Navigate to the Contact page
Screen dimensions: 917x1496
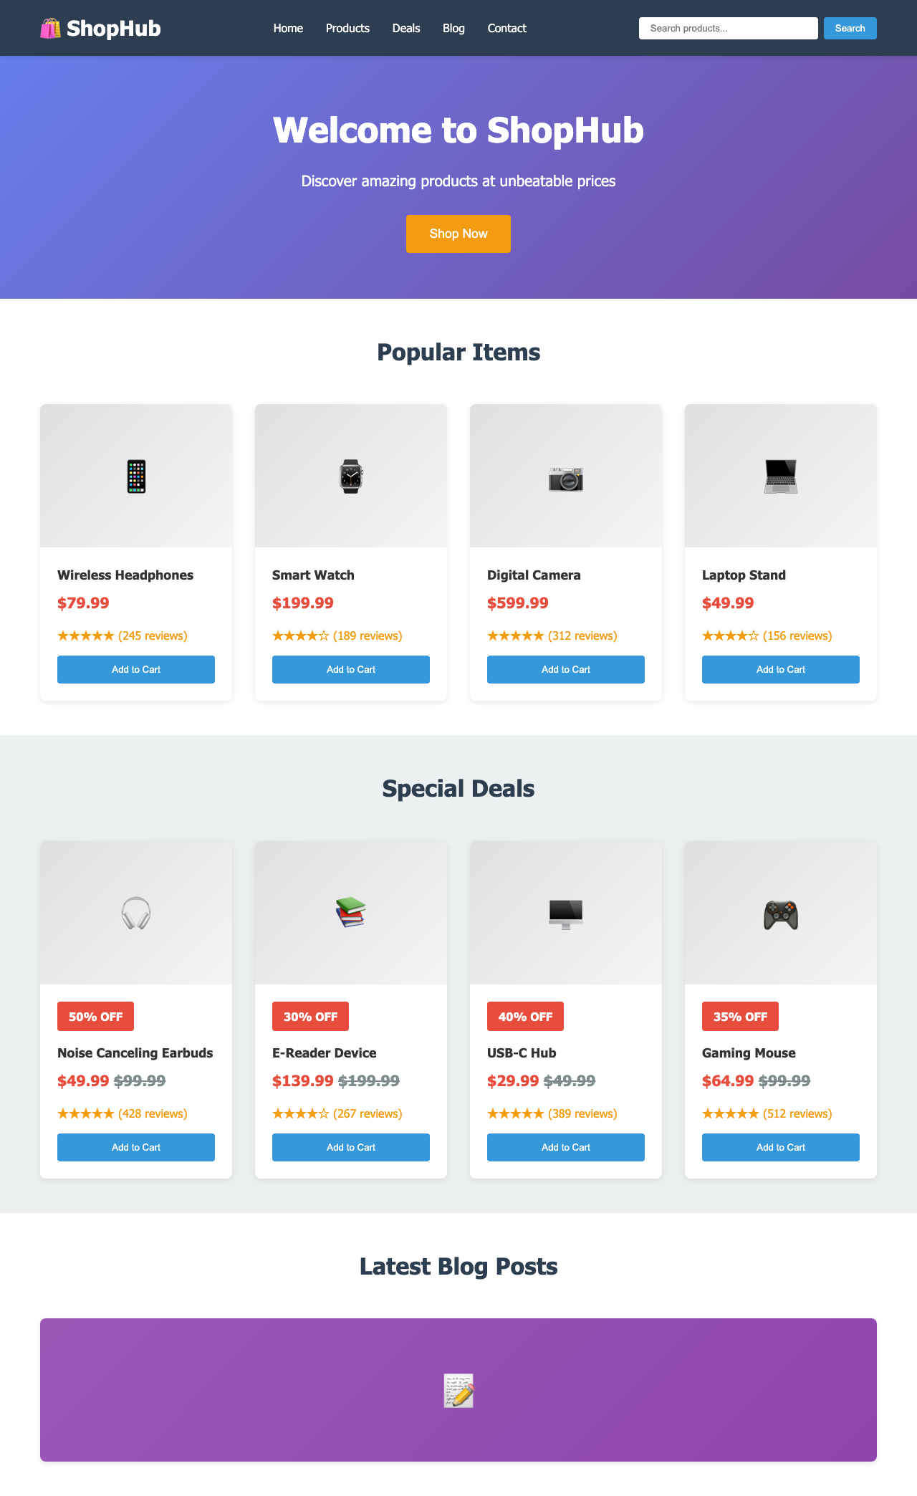click(506, 28)
